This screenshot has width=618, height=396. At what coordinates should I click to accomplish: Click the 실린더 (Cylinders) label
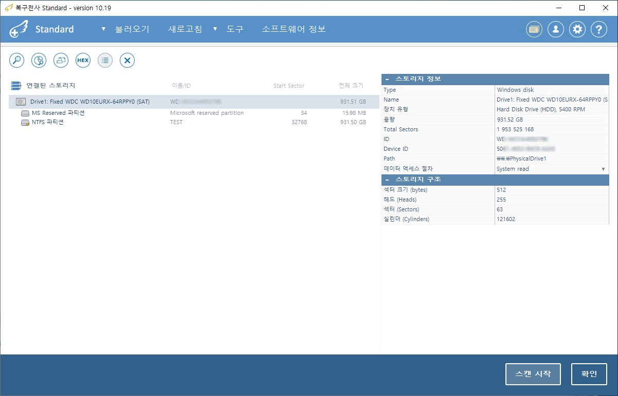[406, 219]
